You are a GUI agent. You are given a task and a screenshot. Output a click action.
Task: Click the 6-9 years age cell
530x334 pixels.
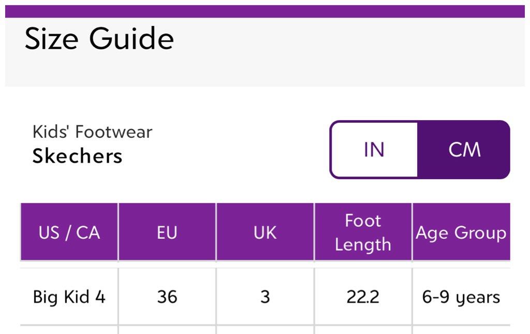pyautogui.click(x=461, y=297)
